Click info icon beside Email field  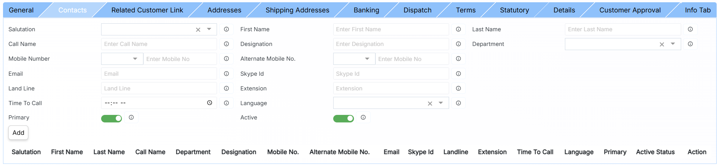[226, 74]
